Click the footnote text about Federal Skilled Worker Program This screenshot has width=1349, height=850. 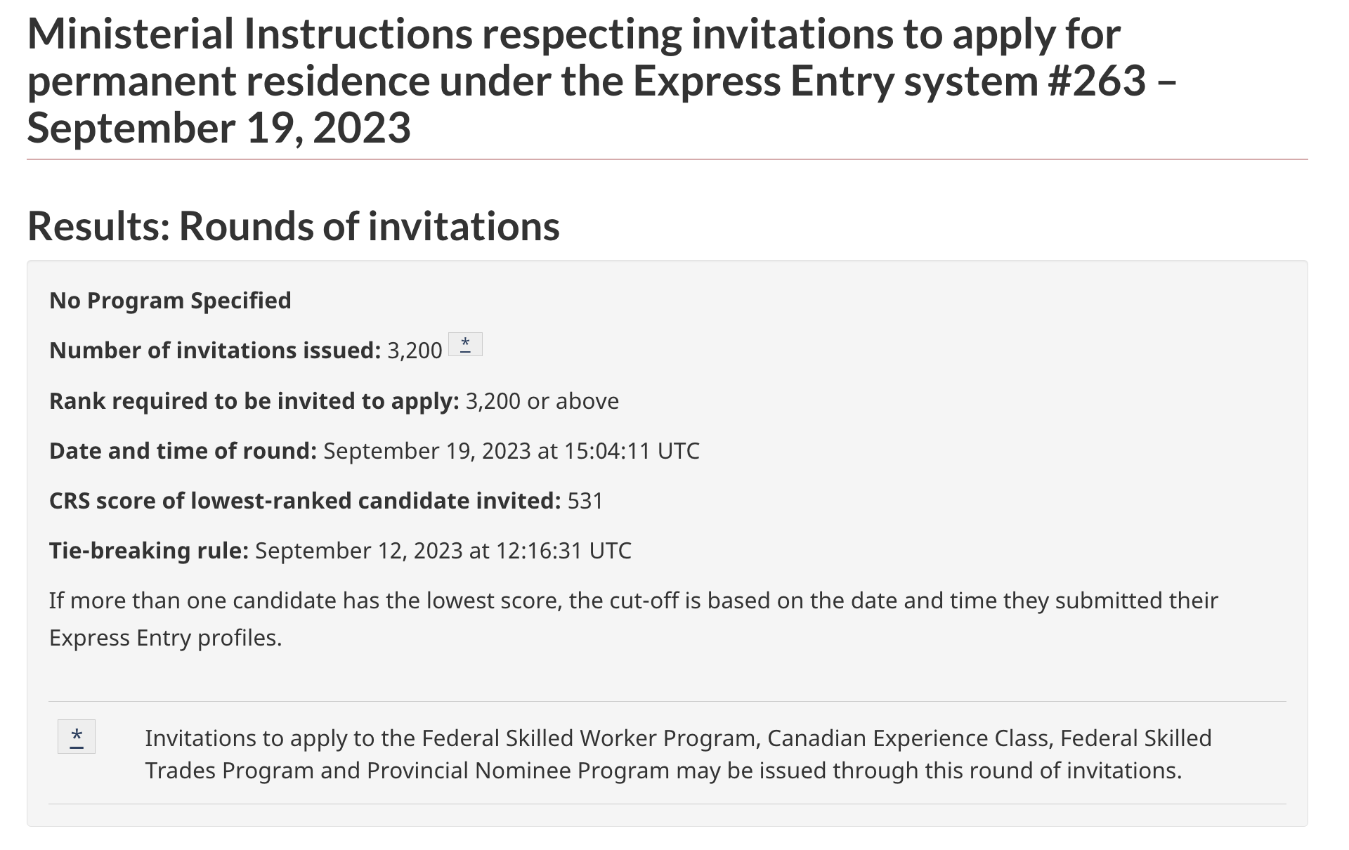(x=678, y=754)
